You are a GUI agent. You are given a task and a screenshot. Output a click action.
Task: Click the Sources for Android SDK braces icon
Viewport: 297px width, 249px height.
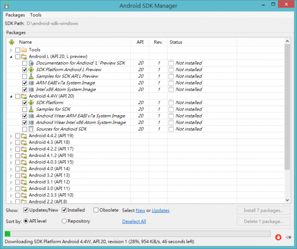pos(31,129)
